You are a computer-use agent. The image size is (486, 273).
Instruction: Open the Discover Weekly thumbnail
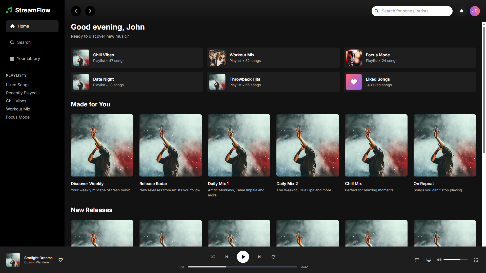point(102,145)
